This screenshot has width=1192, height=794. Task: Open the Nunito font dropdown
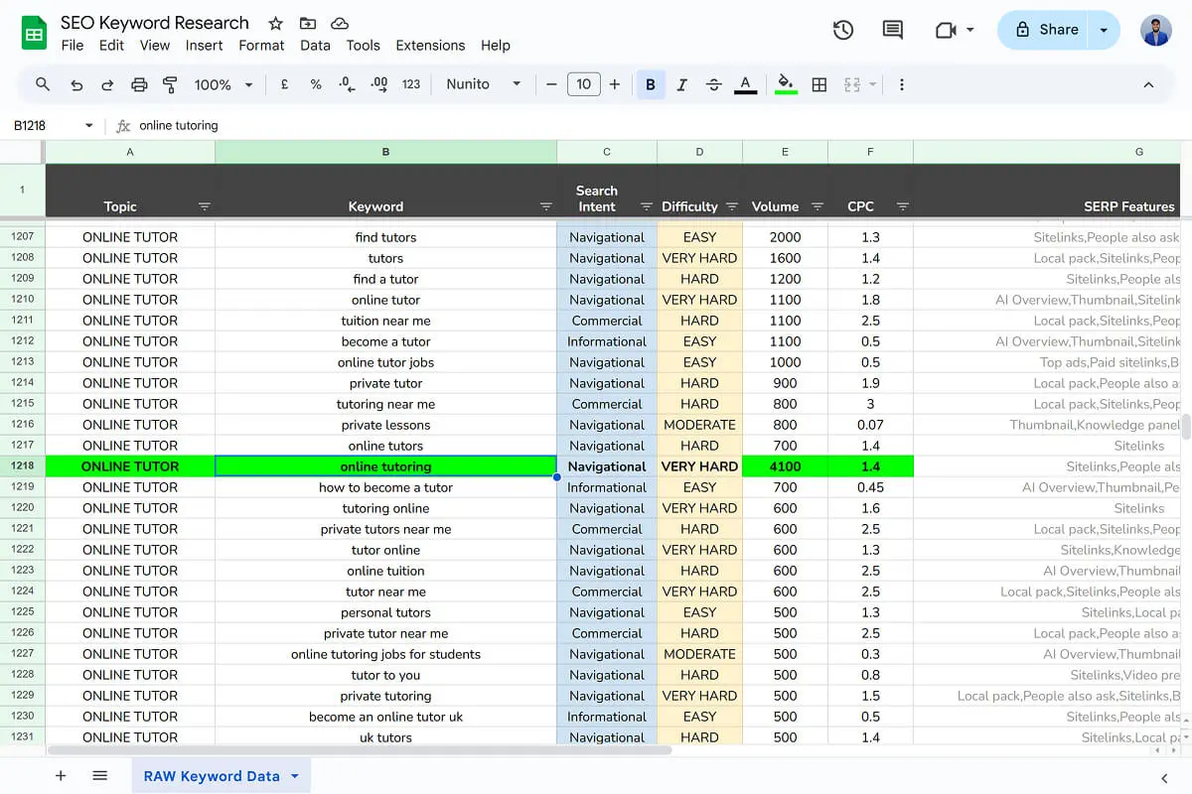pyautogui.click(x=482, y=84)
